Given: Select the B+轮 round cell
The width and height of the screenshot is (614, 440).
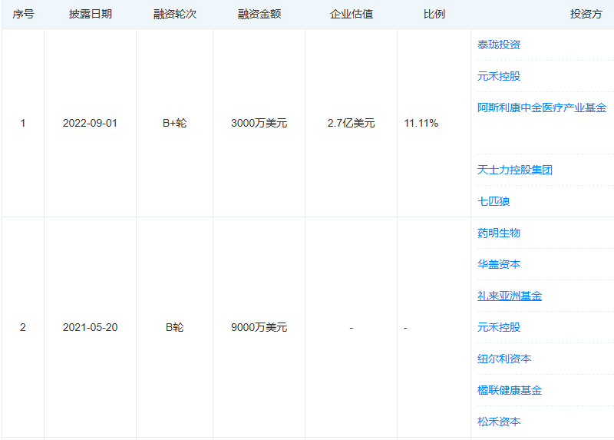Looking at the screenshot, I should pos(175,123).
